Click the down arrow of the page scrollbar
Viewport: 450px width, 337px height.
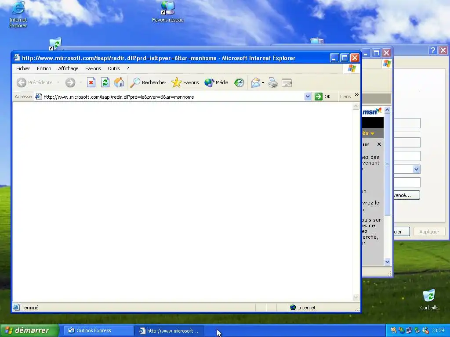click(x=356, y=297)
